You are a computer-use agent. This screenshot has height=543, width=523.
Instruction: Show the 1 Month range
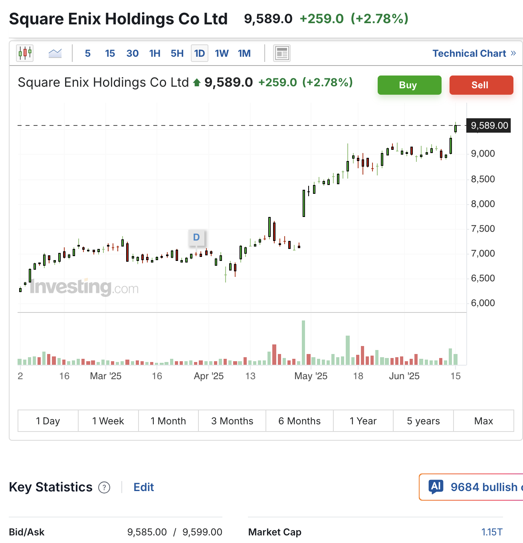tap(168, 421)
